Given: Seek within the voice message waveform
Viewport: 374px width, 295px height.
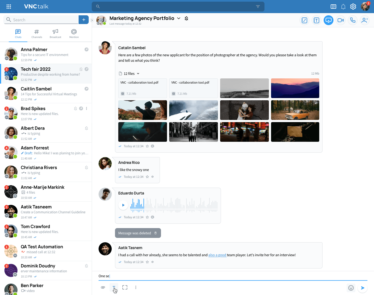Looking at the screenshot, I should [174, 205].
